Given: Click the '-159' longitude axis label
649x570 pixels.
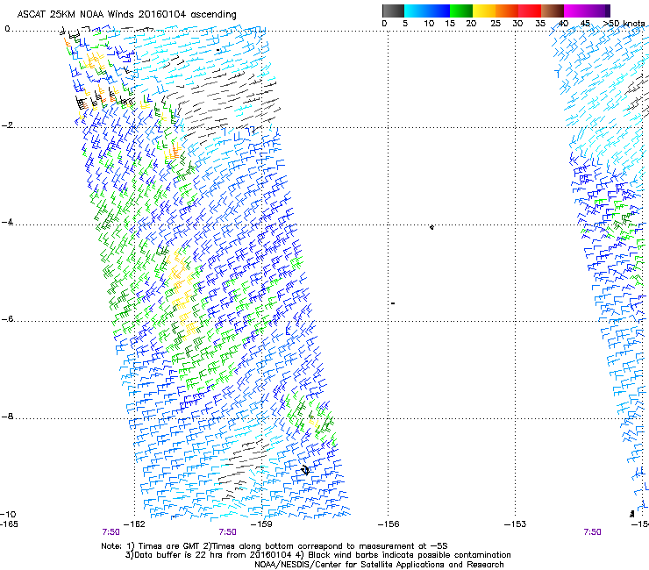Looking at the screenshot, I should point(261,524).
